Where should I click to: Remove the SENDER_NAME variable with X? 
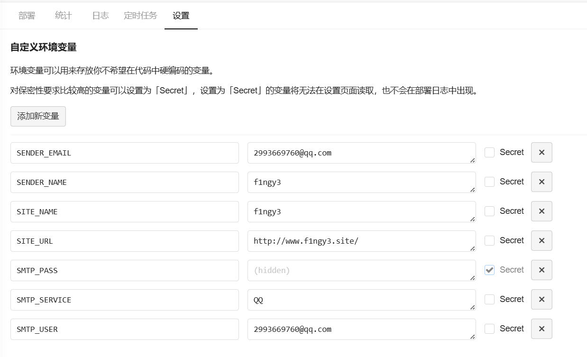(x=541, y=182)
